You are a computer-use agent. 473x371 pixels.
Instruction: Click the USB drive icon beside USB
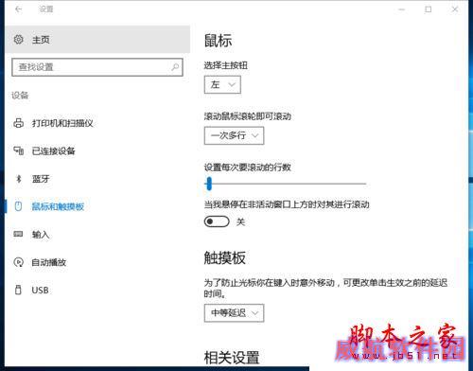[x=18, y=290]
